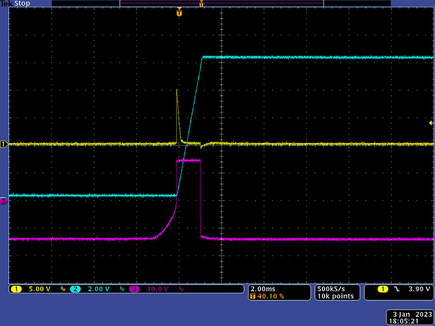Screen dimensions: 435x326
Task: Click the trigger level arrow on right edge
Action: pyautogui.click(x=431, y=123)
